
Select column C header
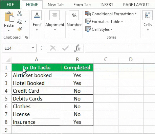coord(106,60)
